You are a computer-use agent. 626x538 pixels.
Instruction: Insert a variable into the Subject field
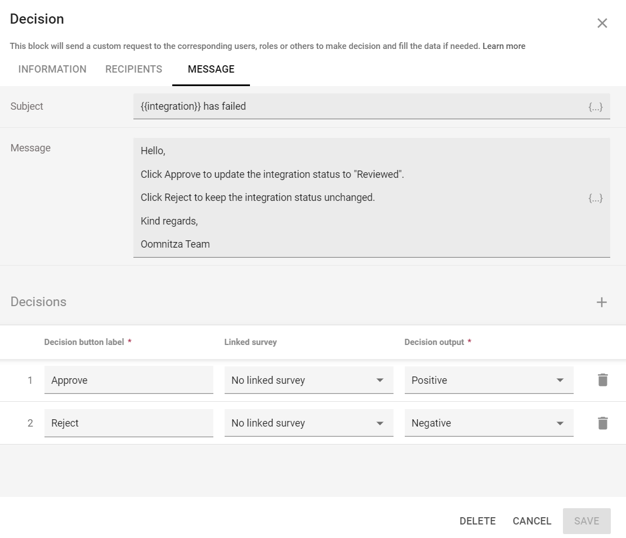pos(596,106)
